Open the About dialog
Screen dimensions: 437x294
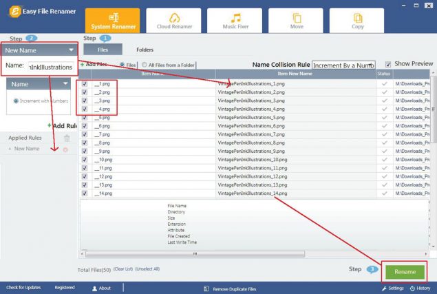[x=101, y=288]
